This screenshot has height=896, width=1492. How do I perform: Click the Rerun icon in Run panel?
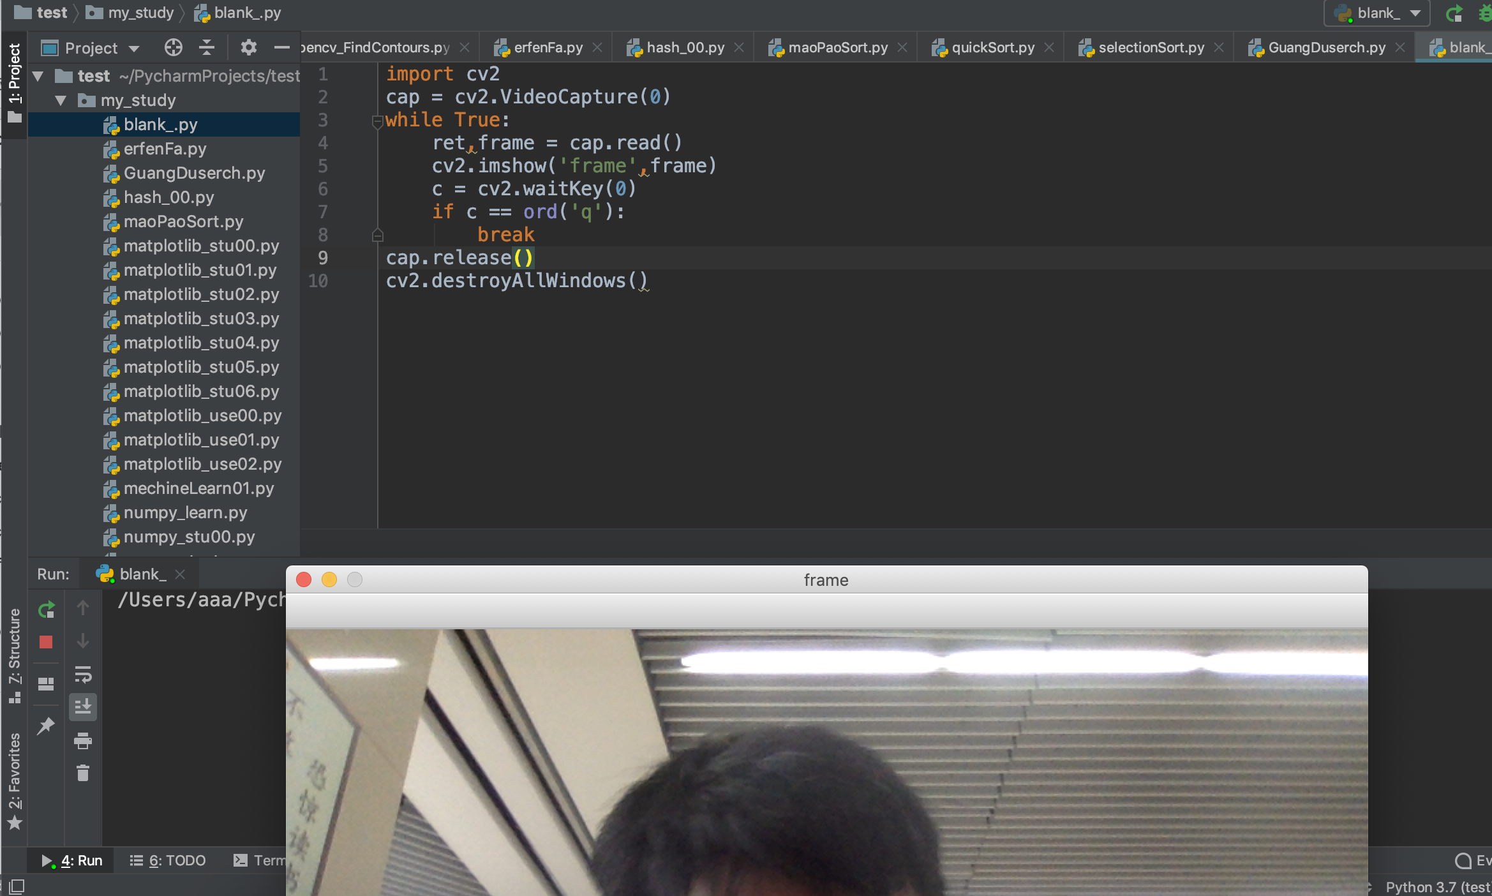click(46, 610)
